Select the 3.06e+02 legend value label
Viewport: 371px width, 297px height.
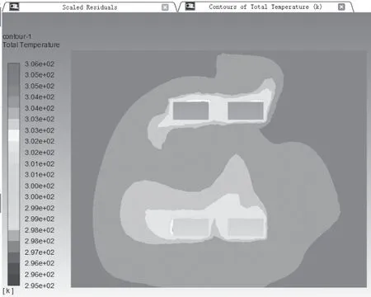click(x=40, y=64)
